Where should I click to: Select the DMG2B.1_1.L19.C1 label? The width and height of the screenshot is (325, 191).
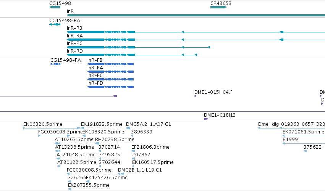click(x=140, y=170)
